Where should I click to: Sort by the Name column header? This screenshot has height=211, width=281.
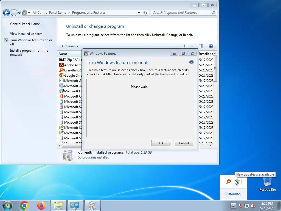70,54
